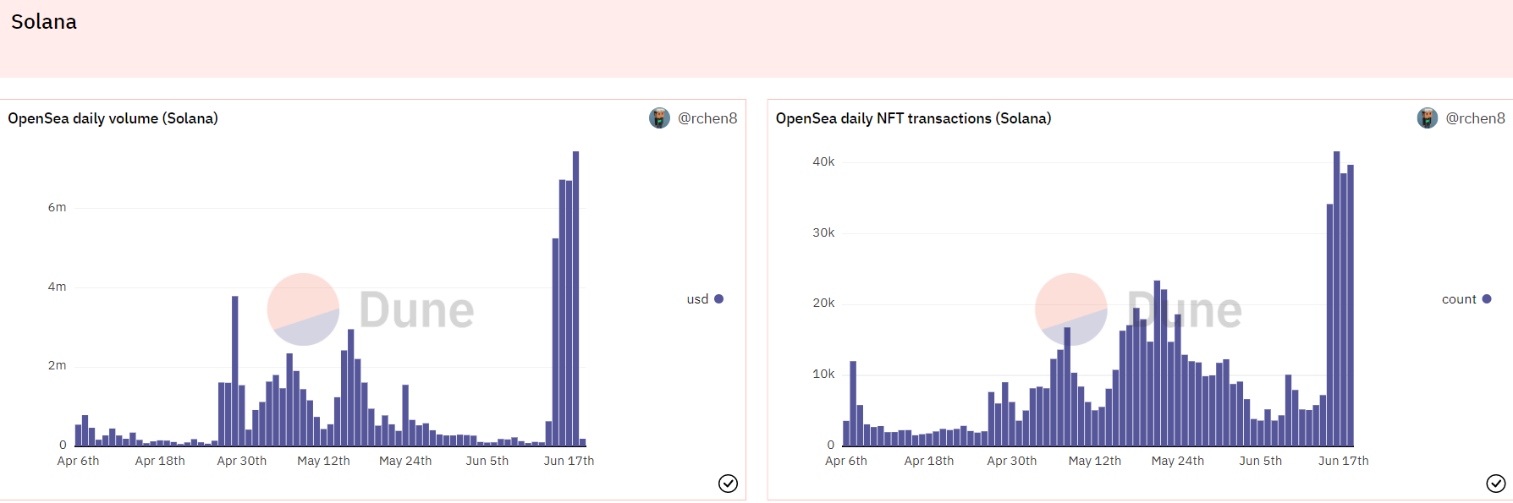Click the checkmark icon under the daily volume chart
This screenshot has height=503, width=1513.
[x=728, y=484]
